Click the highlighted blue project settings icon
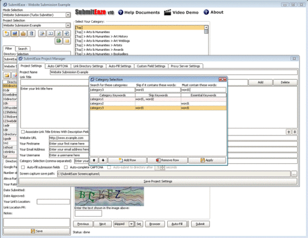The image size is (308, 238). [15, 34]
